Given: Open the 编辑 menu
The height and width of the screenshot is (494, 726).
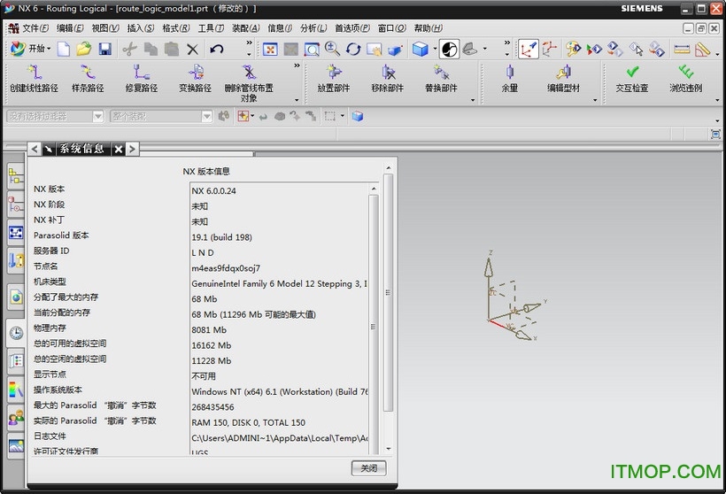Looking at the screenshot, I should pyautogui.click(x=70, y=28).
